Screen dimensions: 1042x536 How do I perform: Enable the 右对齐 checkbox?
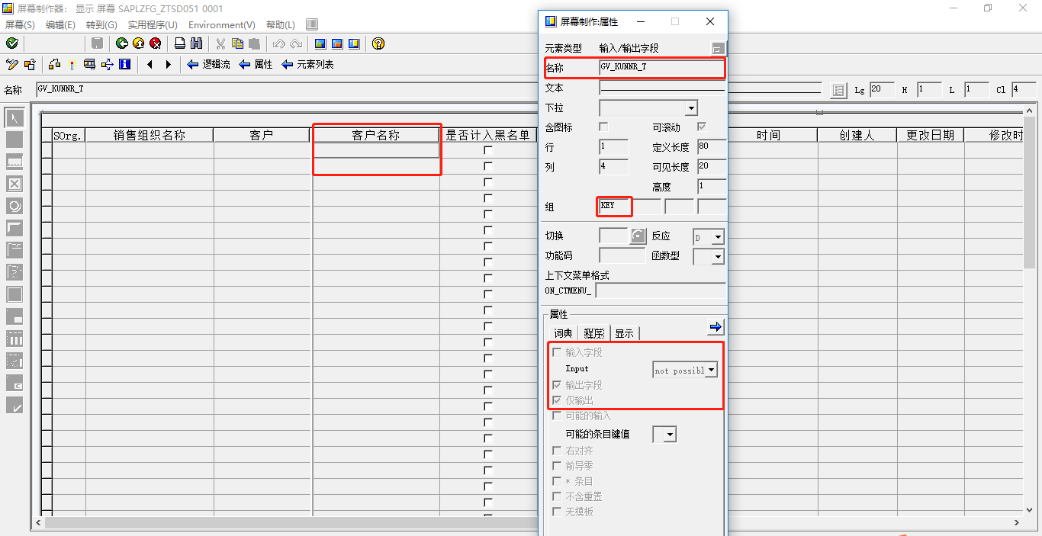556,451
